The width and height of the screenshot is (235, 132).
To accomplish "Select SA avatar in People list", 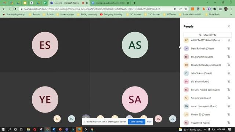I will (186, 81).
